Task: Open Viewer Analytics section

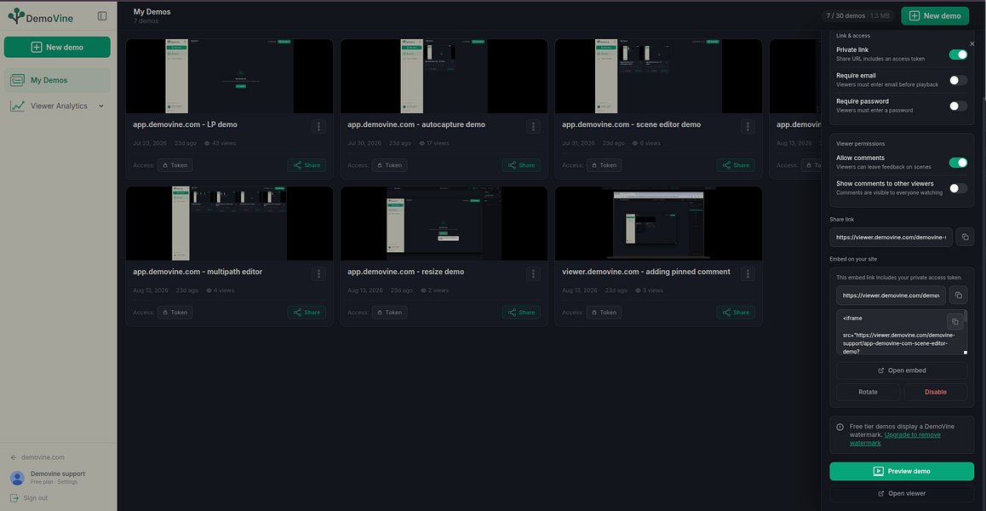Action: [57, 106]
